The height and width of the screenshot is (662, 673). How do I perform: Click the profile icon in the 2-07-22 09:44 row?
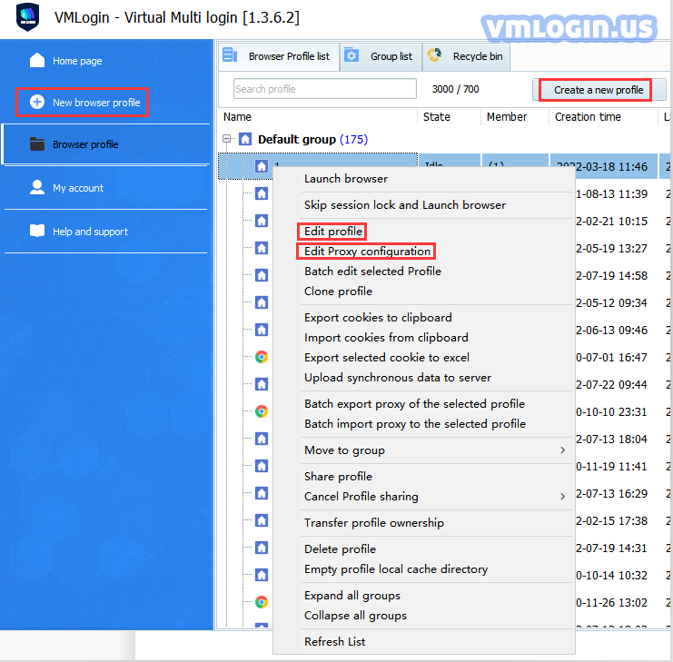tap(262, 384)
